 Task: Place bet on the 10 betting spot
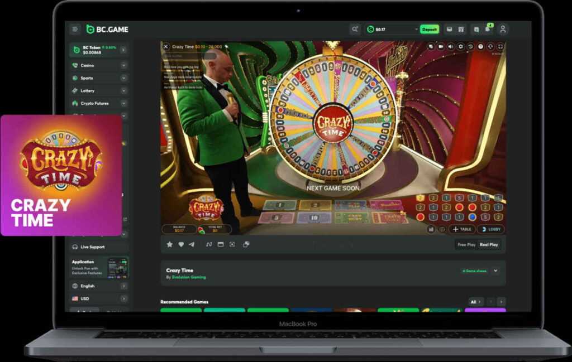coord(314,218)
